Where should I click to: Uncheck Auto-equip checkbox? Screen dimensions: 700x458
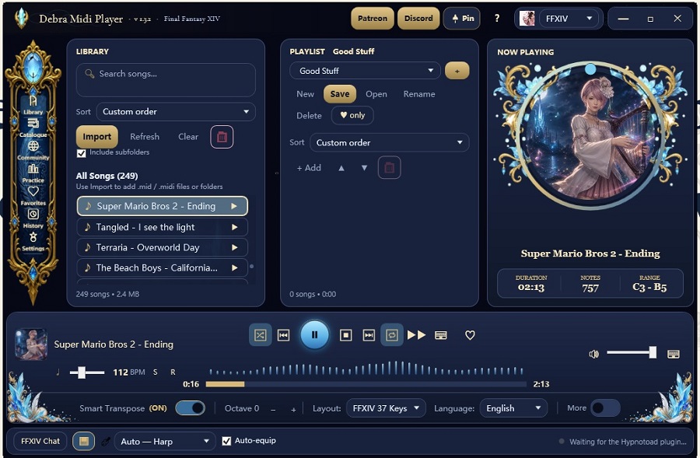tap(226, 441)
